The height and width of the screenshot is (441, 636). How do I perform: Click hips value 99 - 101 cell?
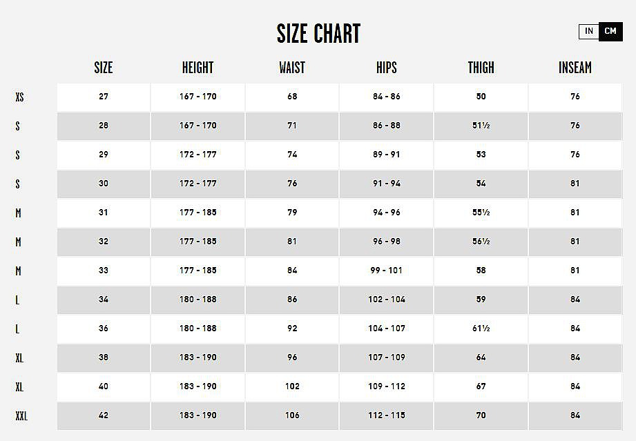[387, 271]
